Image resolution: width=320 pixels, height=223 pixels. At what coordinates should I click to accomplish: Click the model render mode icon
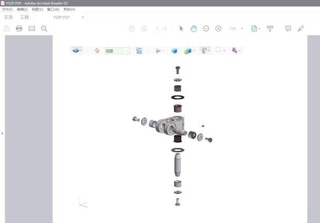pos(188,50)
